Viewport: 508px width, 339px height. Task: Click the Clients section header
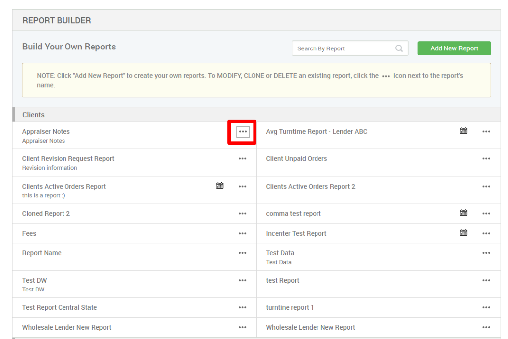[33, 114]
